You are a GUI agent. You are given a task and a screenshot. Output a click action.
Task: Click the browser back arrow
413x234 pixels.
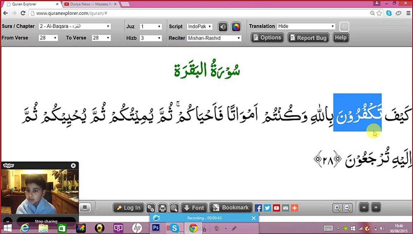pyautogui.click(x=6, y=13)
